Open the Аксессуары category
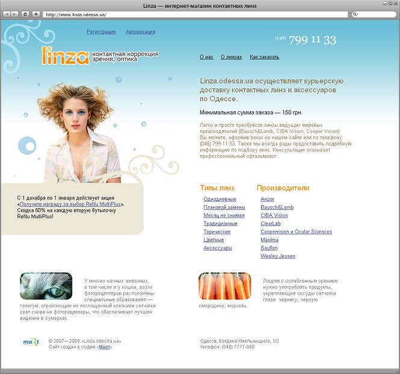The height and width of the screenshot is (374, 400). coord(218,248)
